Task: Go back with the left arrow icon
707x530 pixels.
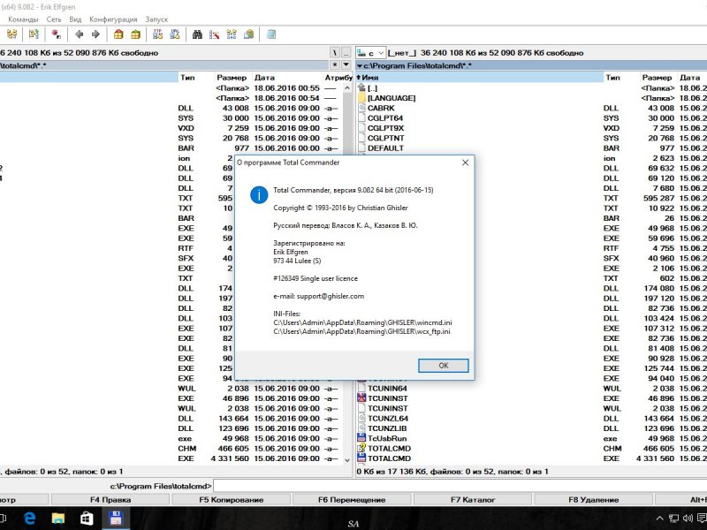Action: tap(79, 34)
